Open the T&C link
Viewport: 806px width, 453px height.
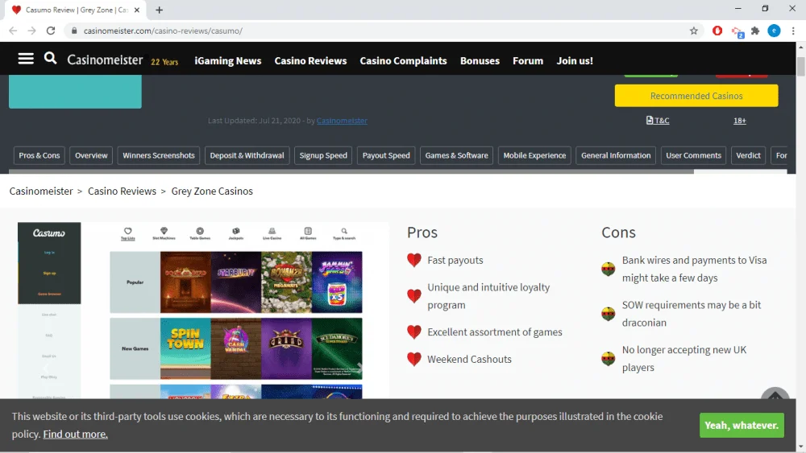pos(658,121)
